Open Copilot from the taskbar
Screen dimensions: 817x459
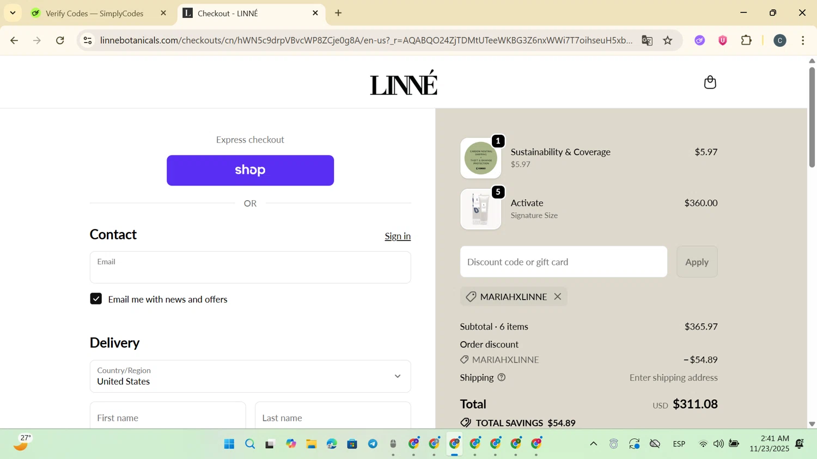[291, 444]
